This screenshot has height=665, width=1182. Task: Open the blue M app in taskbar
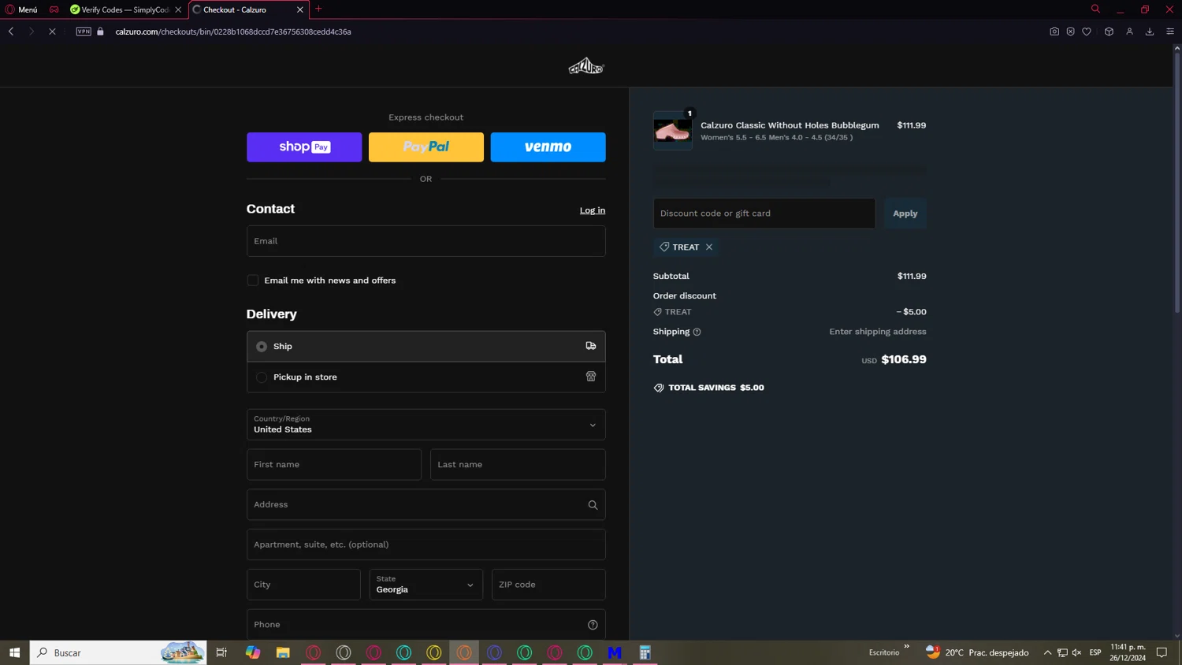pyautogui.click(x=615, y=652)
